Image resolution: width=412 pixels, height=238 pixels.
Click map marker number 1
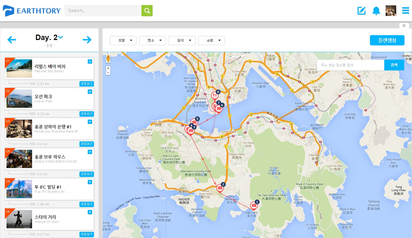pyautogui.click(x=254, y=206)
